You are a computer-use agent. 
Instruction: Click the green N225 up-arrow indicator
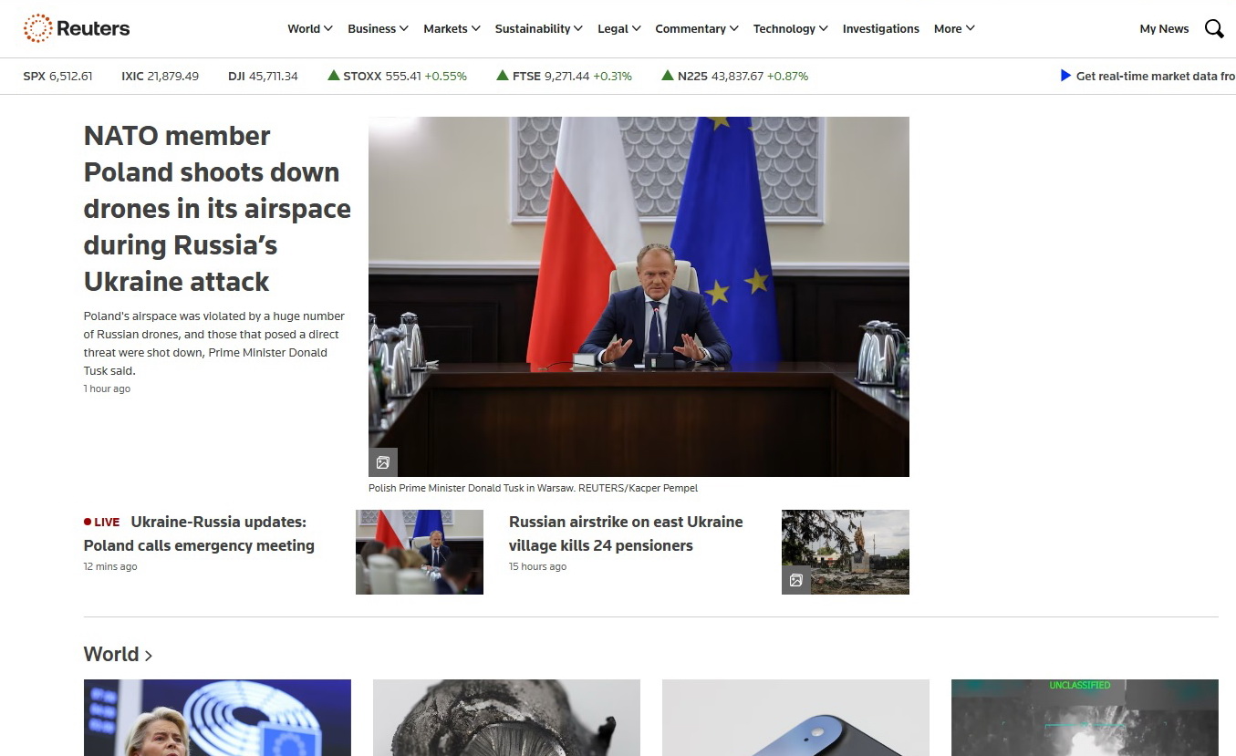668,76
